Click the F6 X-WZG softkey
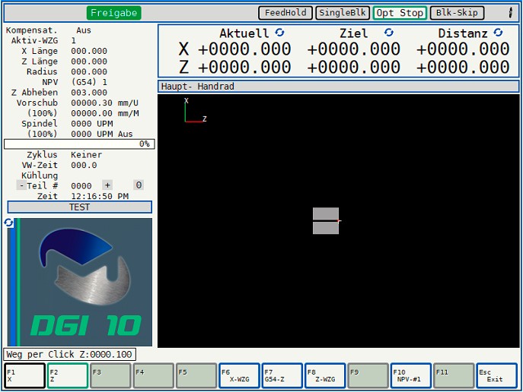Image resolution: width=523 pixels, height=392 pixels. pyautogui.click(x=239, y=376)
